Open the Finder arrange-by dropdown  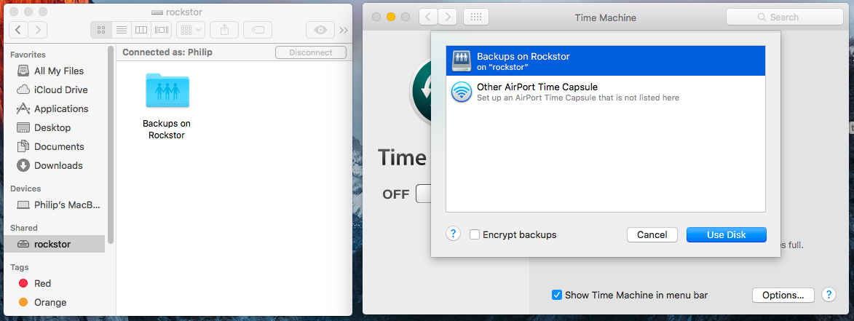click(x=190, y=30)
